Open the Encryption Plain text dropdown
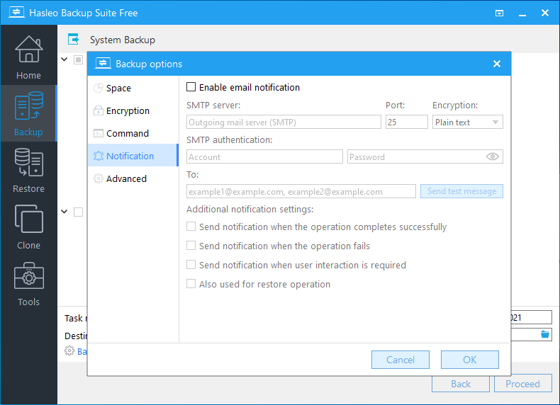Viewport: 560px width, 405px height. 468,122
